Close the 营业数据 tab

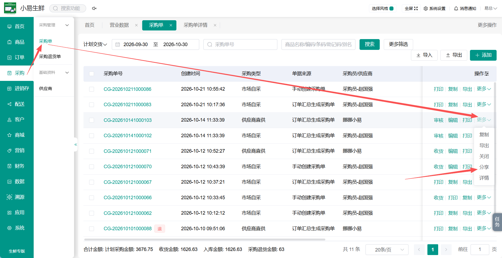click(x=136, y=25)
